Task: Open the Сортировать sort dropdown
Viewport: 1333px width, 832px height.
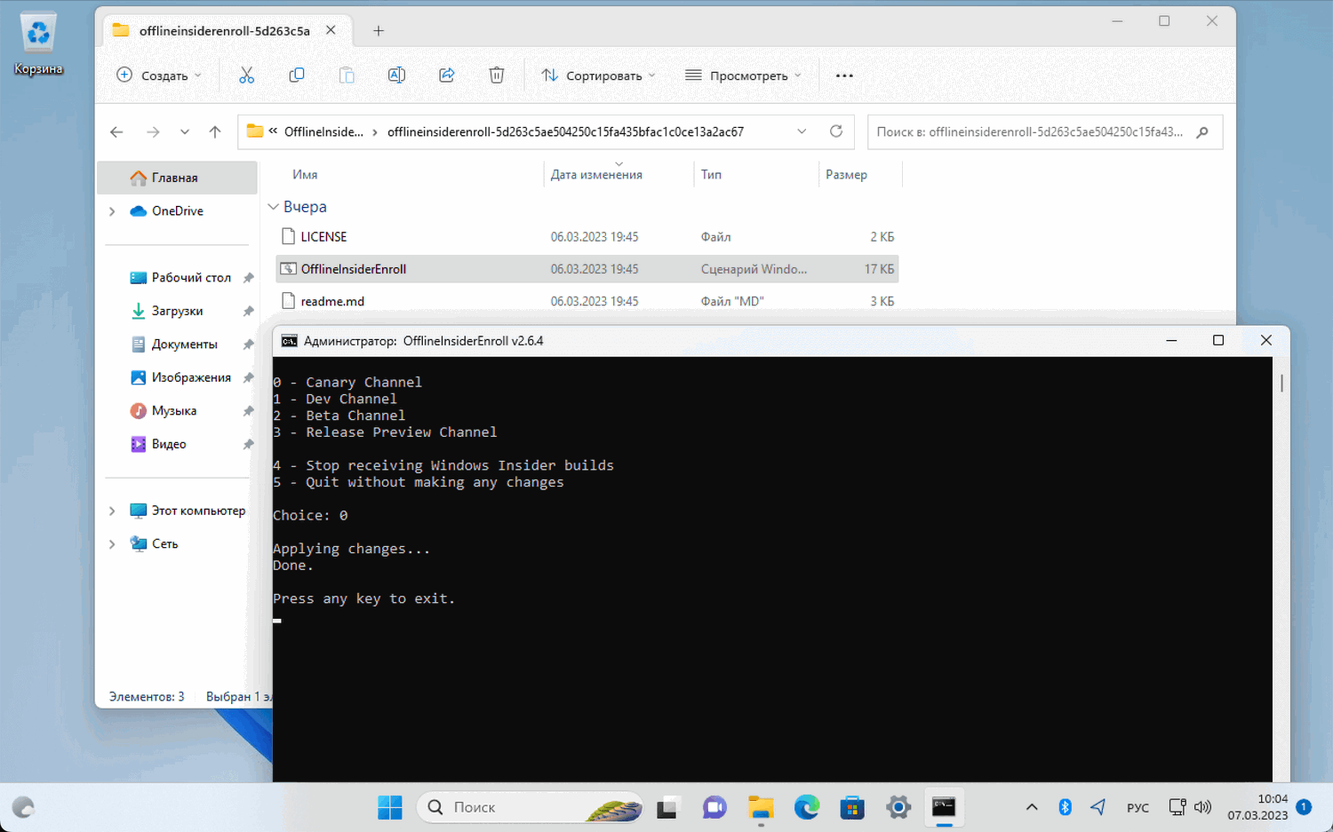Action: tap(599, 75)
